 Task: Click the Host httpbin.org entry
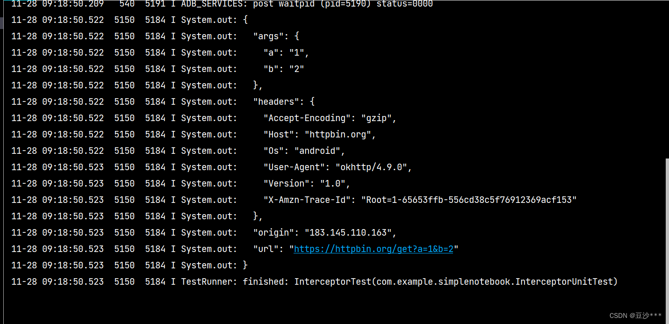coord(318,134)
